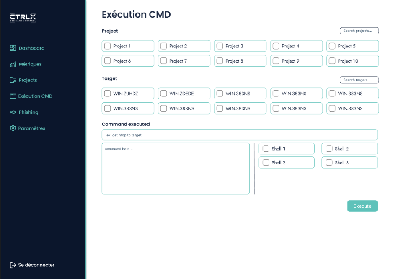The height and width of the screenshot is (279, 419).
Task: Click the Exécution CMD window icon
Action: [13, 96]
